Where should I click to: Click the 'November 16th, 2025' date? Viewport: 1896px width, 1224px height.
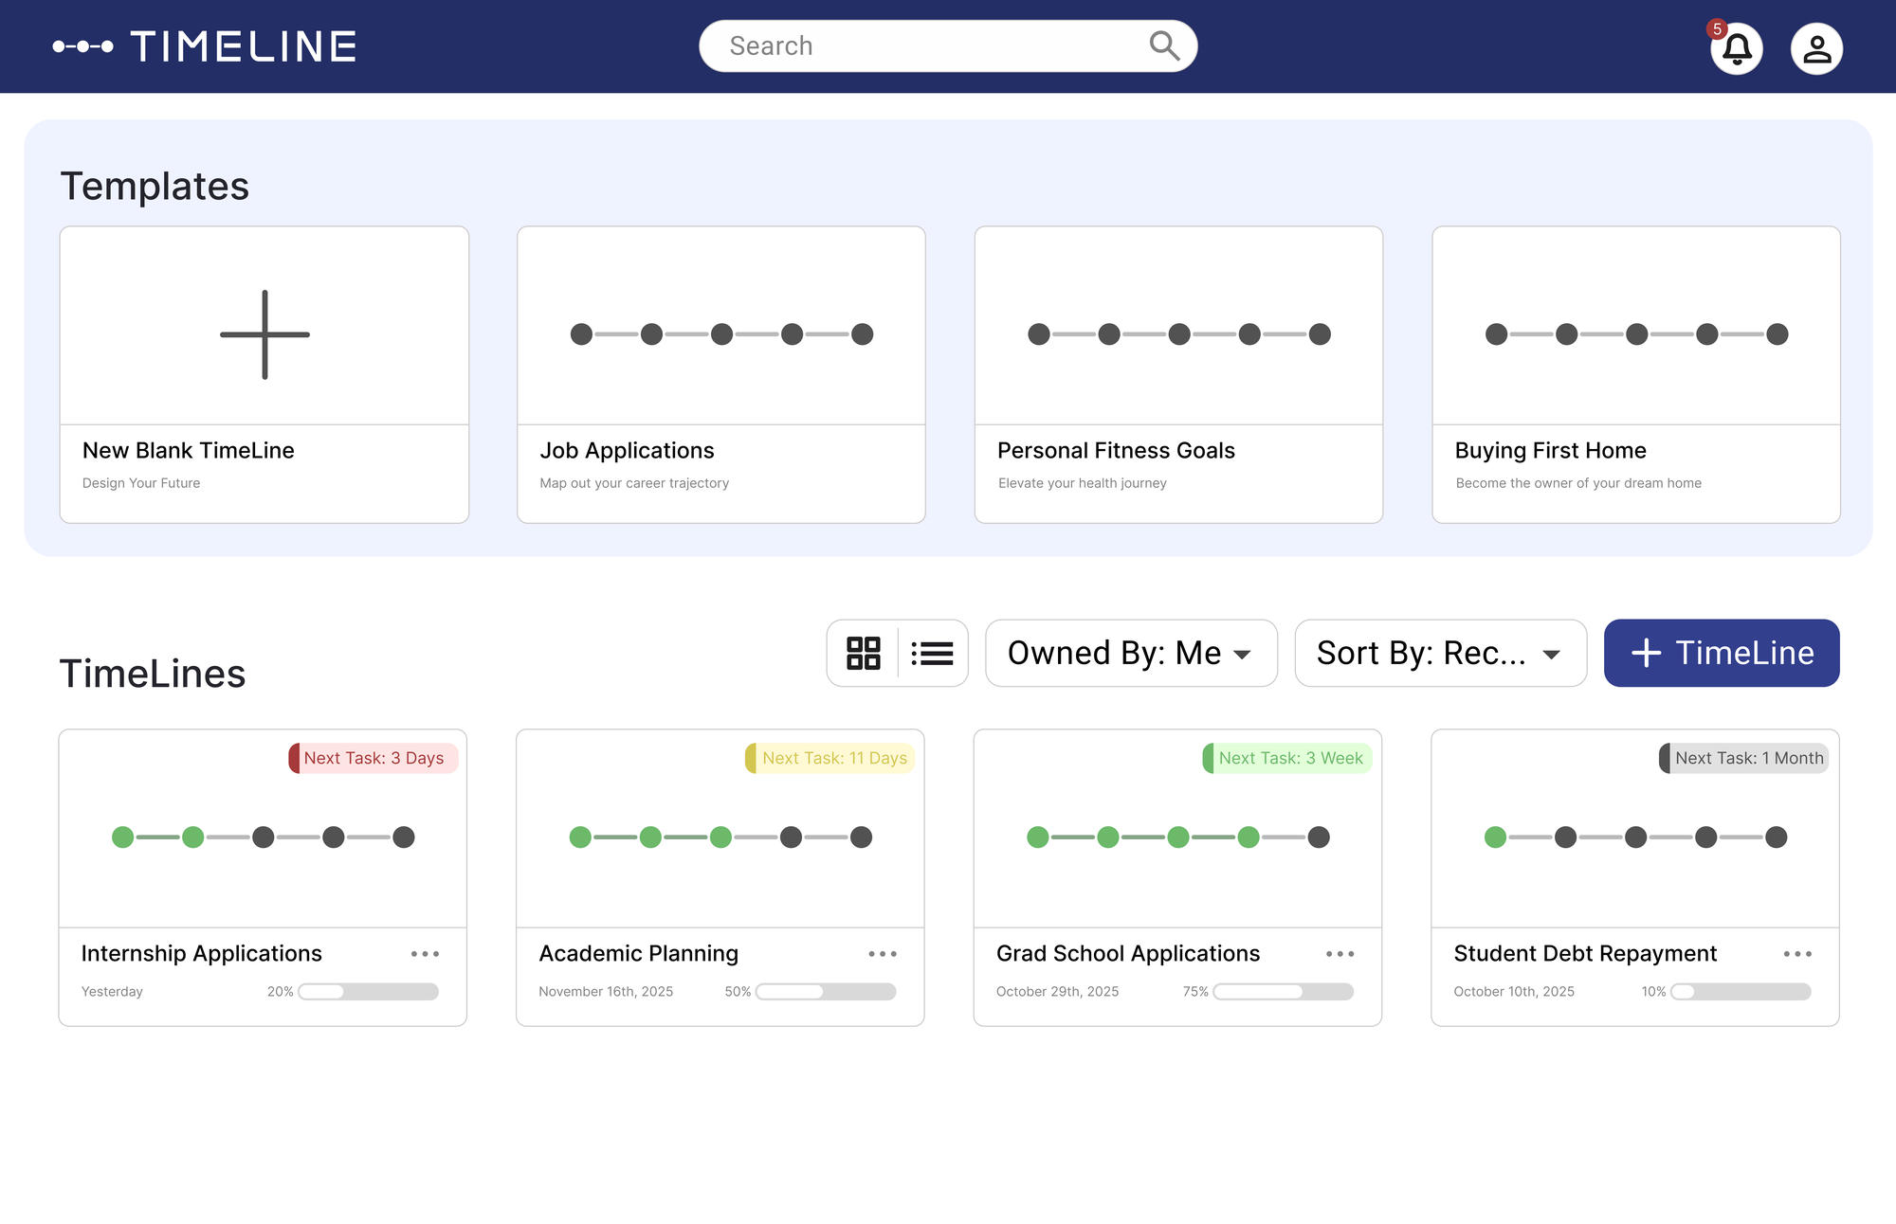coord(606,992)
